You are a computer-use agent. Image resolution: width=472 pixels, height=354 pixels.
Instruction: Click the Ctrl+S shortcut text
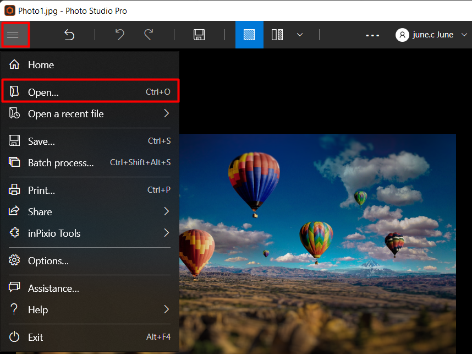(x=159, y=141)
